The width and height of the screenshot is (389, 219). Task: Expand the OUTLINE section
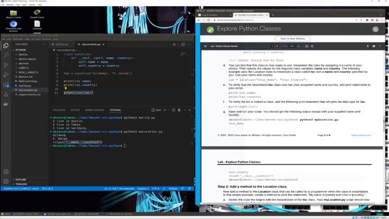click(21, 179)
